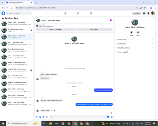Open the account profile picture menu

click(153, 13)
